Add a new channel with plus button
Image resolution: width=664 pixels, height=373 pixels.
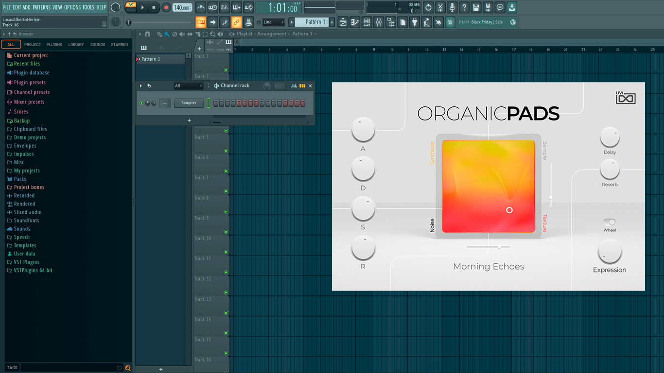pyautogui.click(x=189, y=120)
